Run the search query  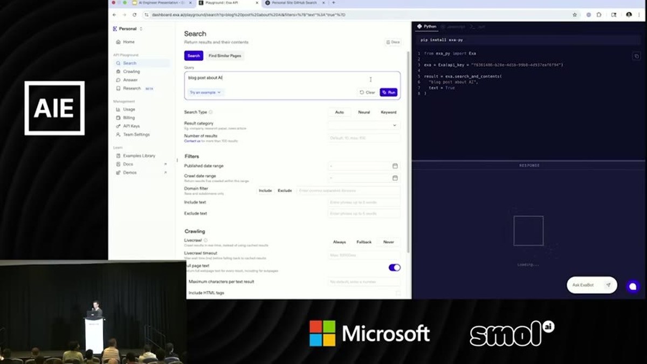[389, 92]
